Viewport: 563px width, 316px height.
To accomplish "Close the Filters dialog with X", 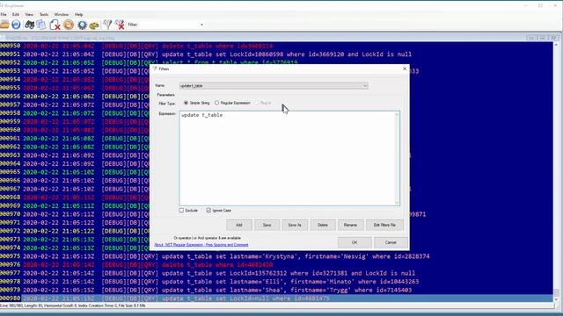I will pyautogui.click(x=405, y=68).
